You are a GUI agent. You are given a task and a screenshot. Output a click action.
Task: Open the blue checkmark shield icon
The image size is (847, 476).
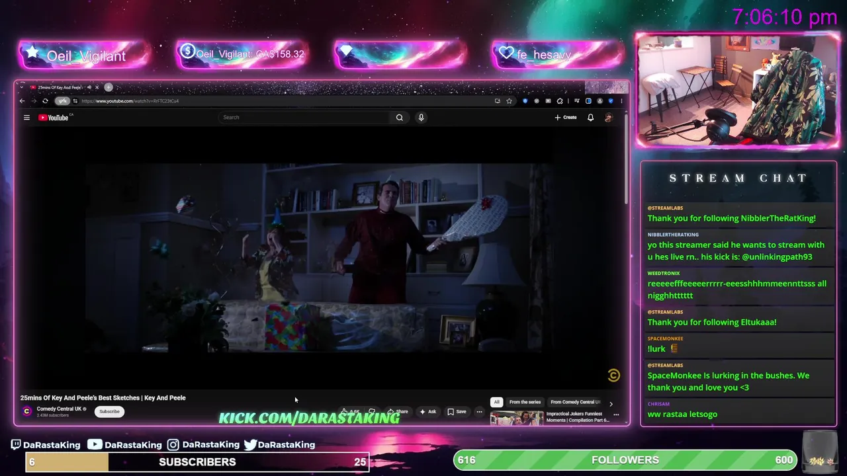(x=611, y=101)
